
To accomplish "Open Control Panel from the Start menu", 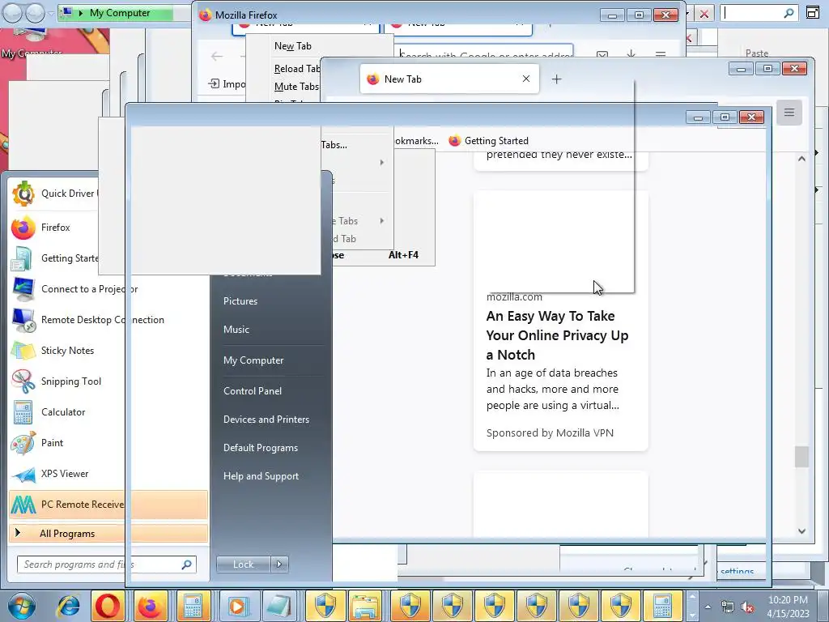I will [253, 391].
